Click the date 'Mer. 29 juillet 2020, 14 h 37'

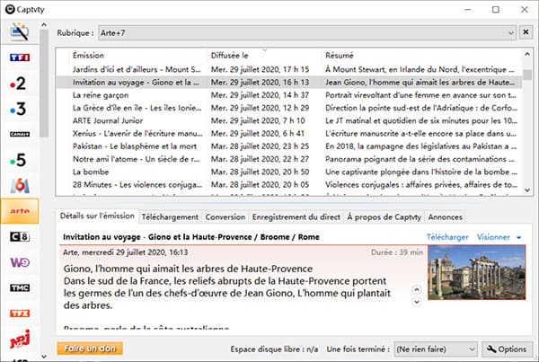[x=260, y=95]
